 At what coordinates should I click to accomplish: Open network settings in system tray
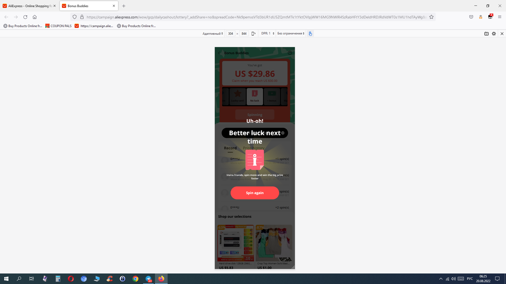tap(447, 279)
